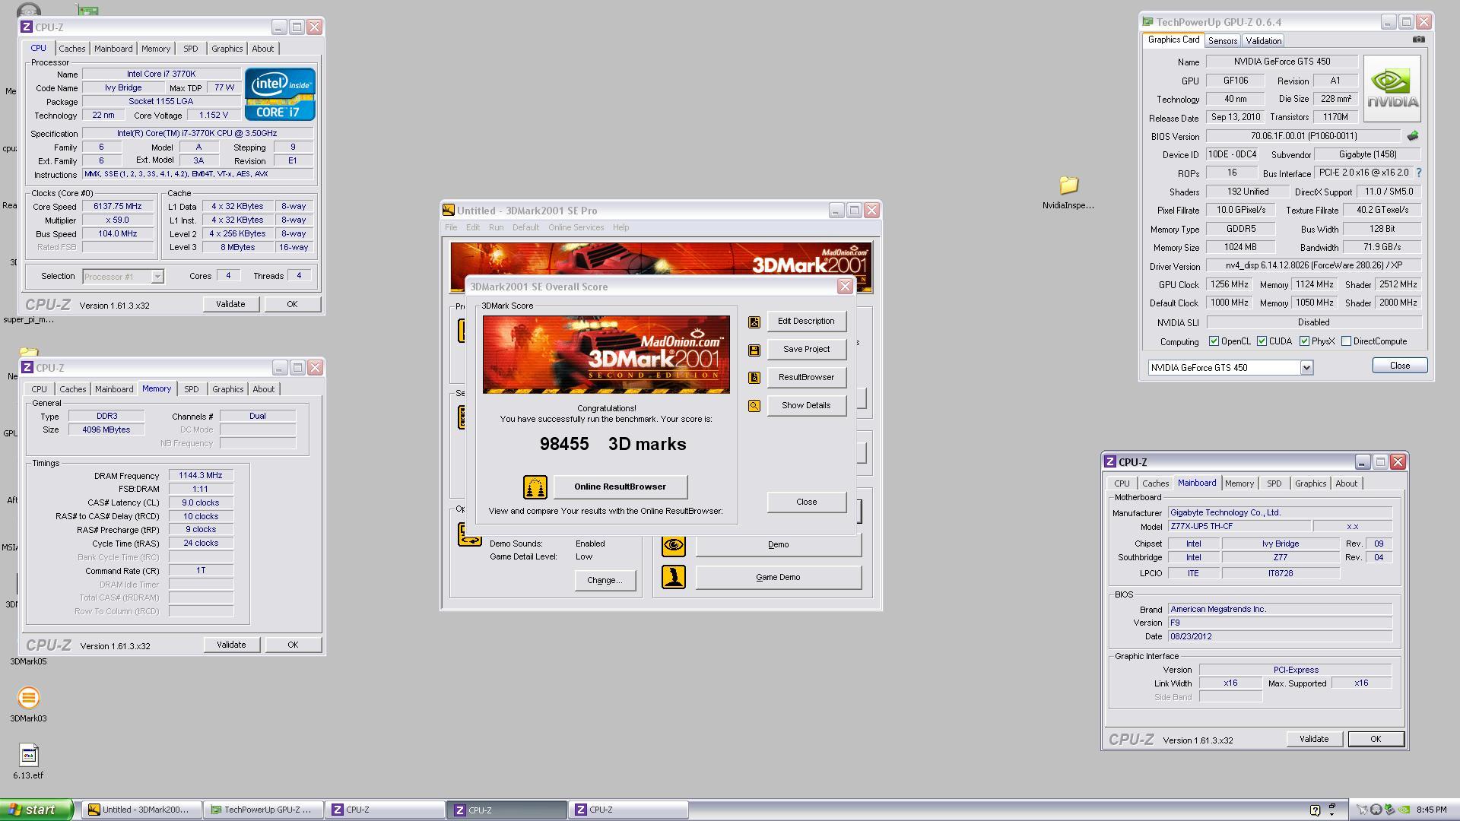Viewport: 1460px width, 821px height.
Task: Click the Edit Description document icon
Action: tap(754, 322)
